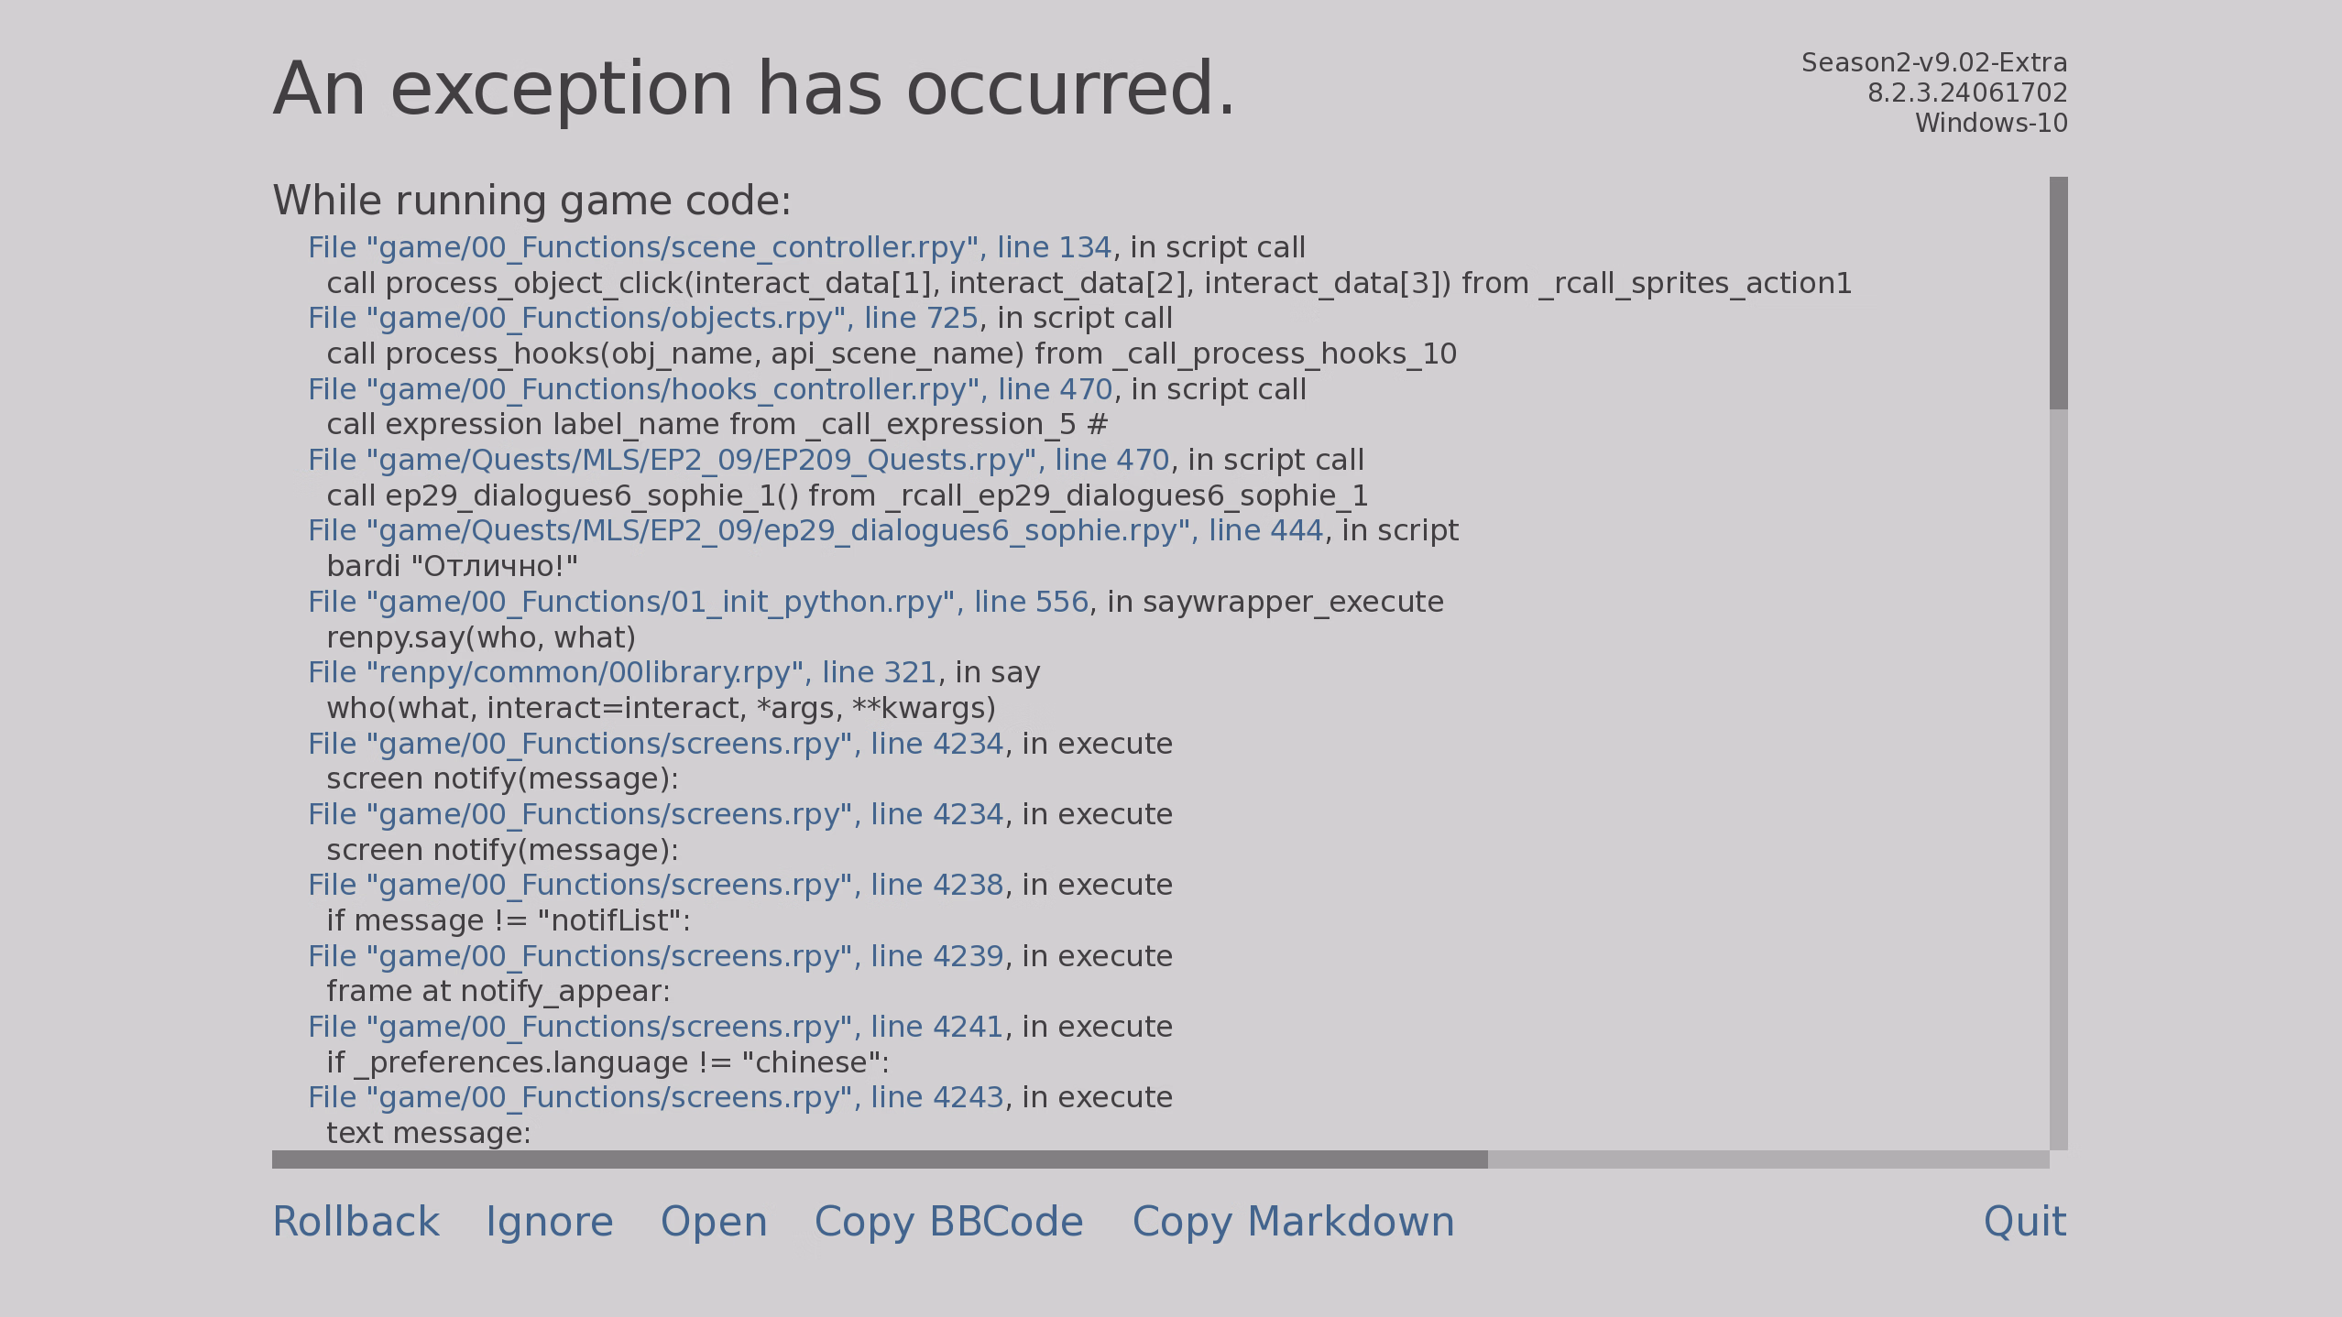Click the horizontal scrollbar thumb
This screenshot has width=2342, height=1317.
click(x=880, y=1159)
